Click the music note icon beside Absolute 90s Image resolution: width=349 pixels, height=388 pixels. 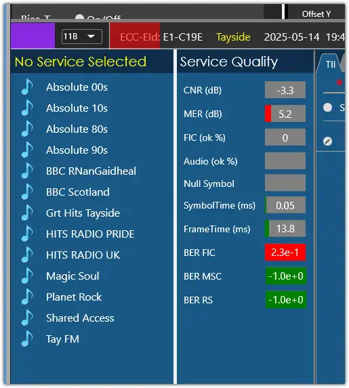click(x=27, y=150)
